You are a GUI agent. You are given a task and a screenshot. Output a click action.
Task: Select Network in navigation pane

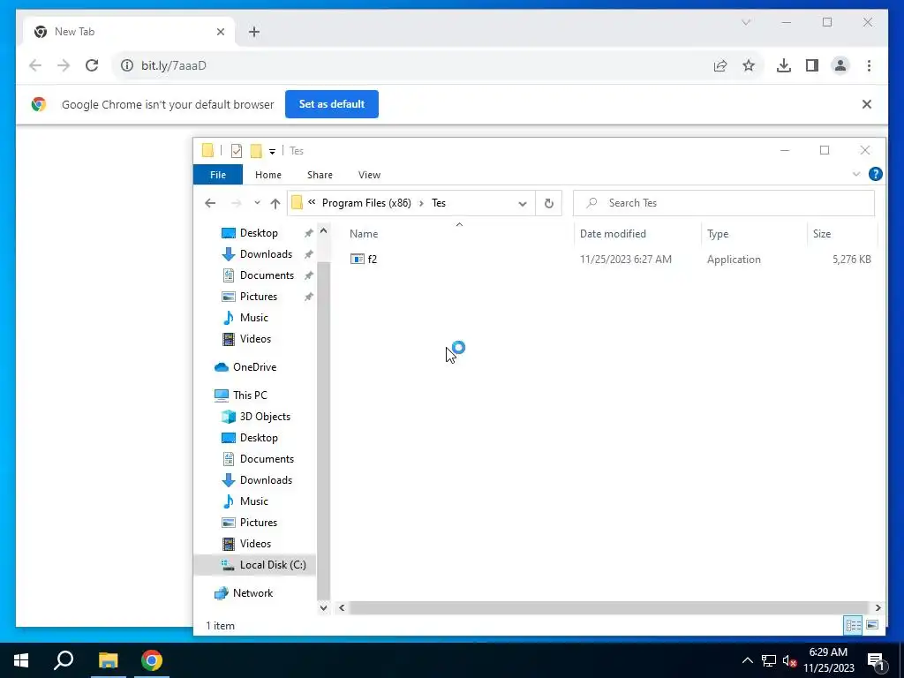252,593
